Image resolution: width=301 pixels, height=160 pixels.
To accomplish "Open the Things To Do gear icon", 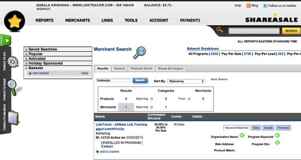I will pos(13,62).
